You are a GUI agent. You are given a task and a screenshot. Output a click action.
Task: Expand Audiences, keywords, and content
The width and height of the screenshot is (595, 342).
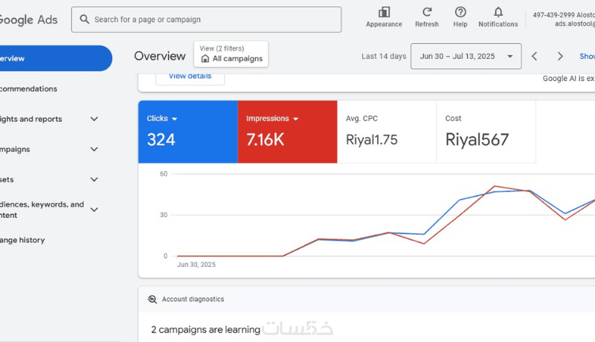click(x=94, y=210)
